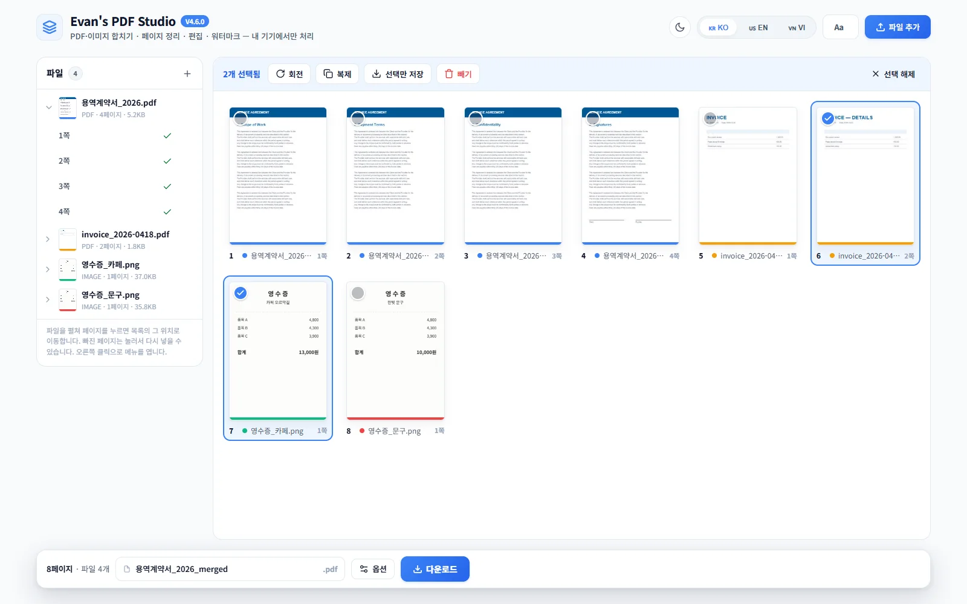The height and width of the screenshot is (604, 967).
Task: Open the Aa font size option
Action: [x=840, y=27]
